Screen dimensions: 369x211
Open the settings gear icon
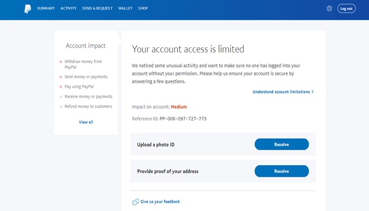pos(329,8)
